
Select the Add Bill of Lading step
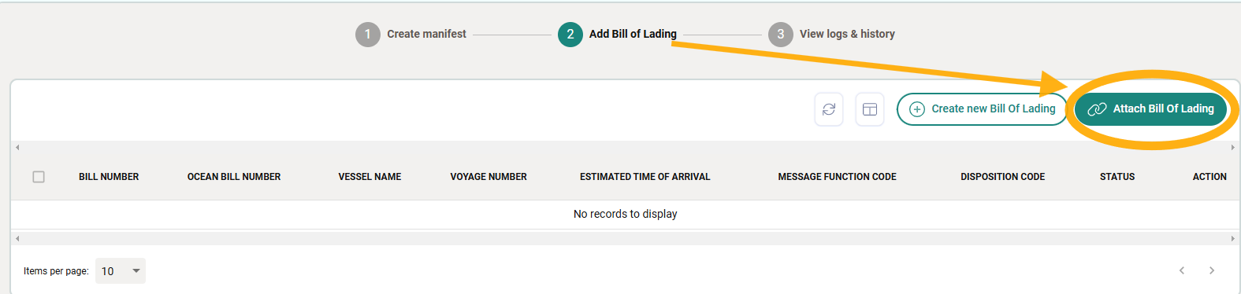point(633,34)
